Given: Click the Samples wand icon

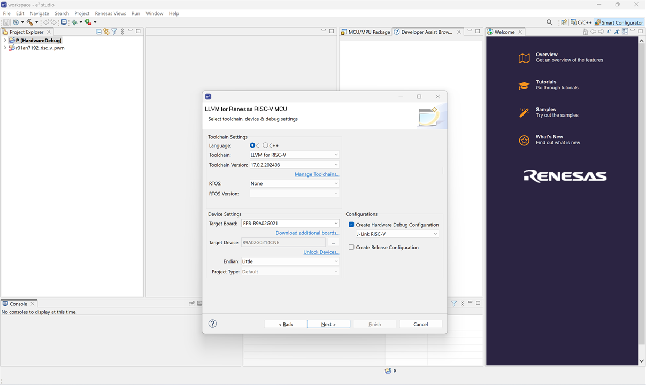Looking at the screenshot, I should (x=524, y=112).
